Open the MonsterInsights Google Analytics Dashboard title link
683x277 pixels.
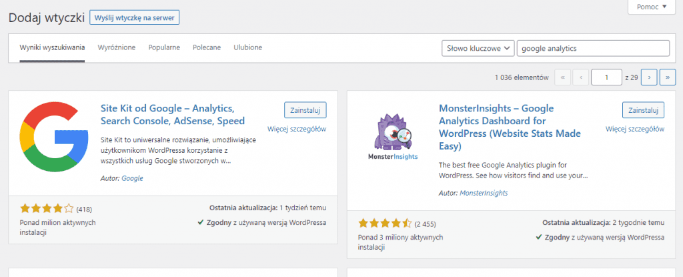(510, 127)
